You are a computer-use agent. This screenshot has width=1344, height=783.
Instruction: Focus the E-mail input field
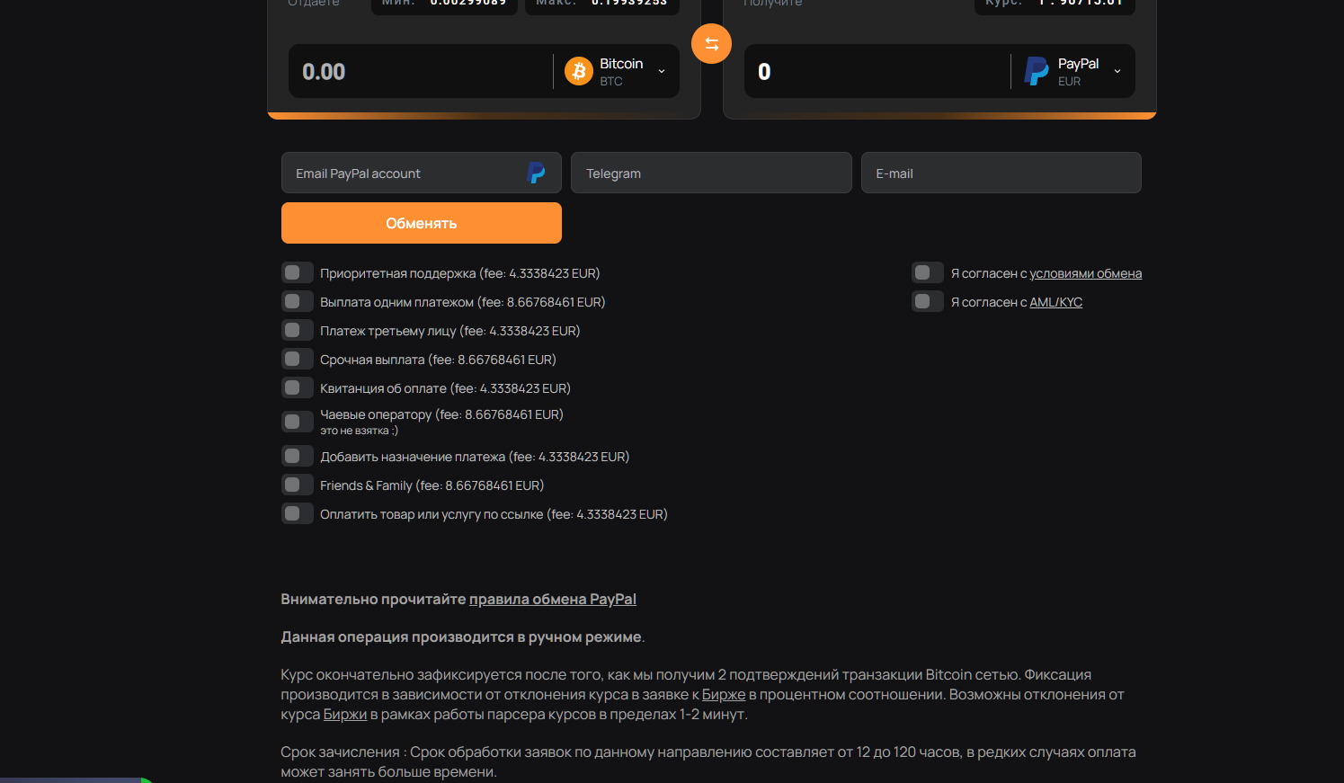(x=1001, y=173)
